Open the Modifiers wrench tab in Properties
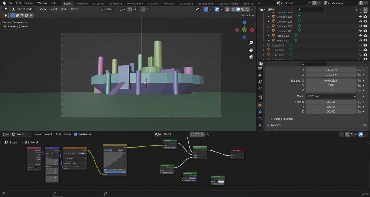The width and height of the screenshot is (370, 197). 260,112
